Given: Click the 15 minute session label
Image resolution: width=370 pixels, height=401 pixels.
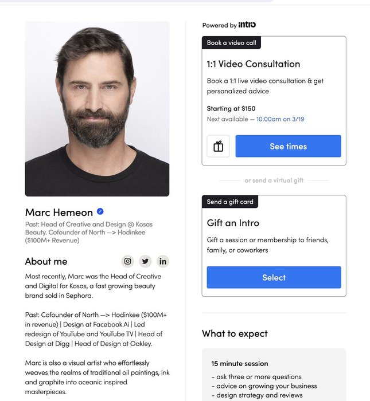Looking at the screenshot, I should [x=239, y=363].
